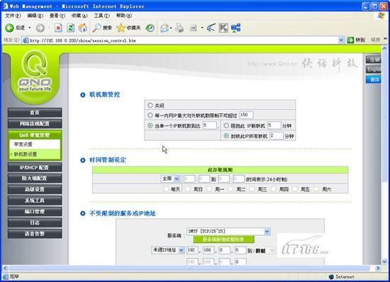Check the 周一 checkbox
Screen dimensions: 390x282
209,189
